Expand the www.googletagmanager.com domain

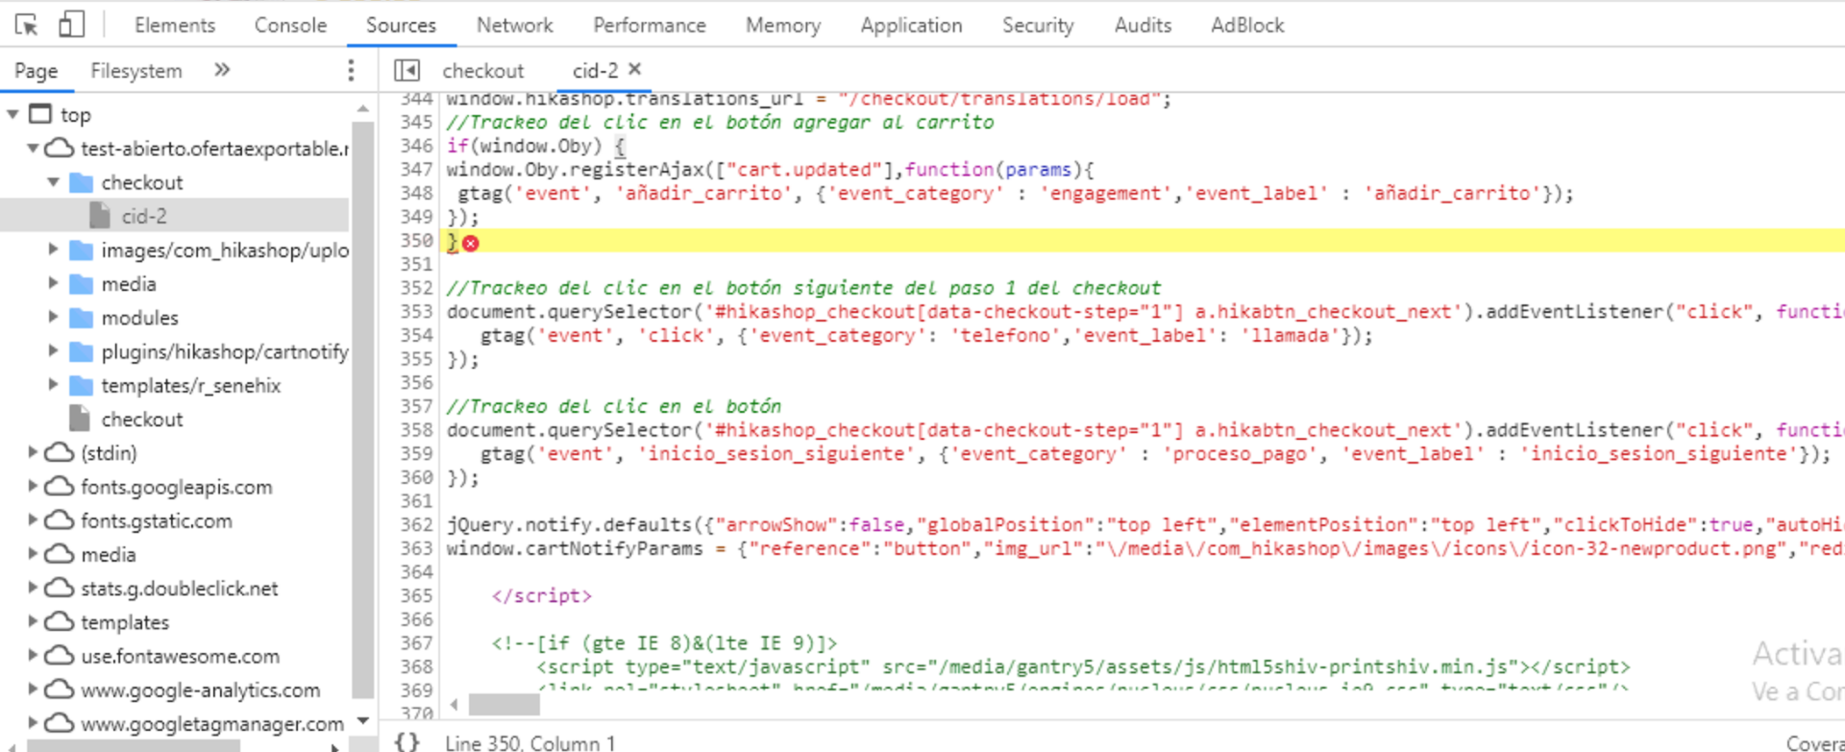(33, 723)
